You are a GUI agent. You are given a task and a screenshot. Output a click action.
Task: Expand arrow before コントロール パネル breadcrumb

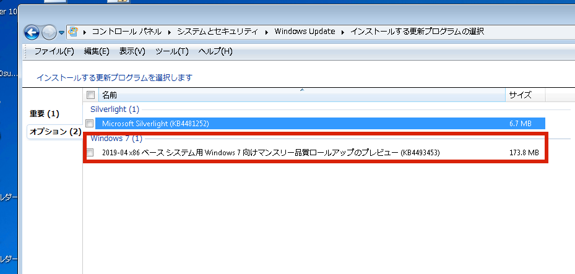point(85,32)
